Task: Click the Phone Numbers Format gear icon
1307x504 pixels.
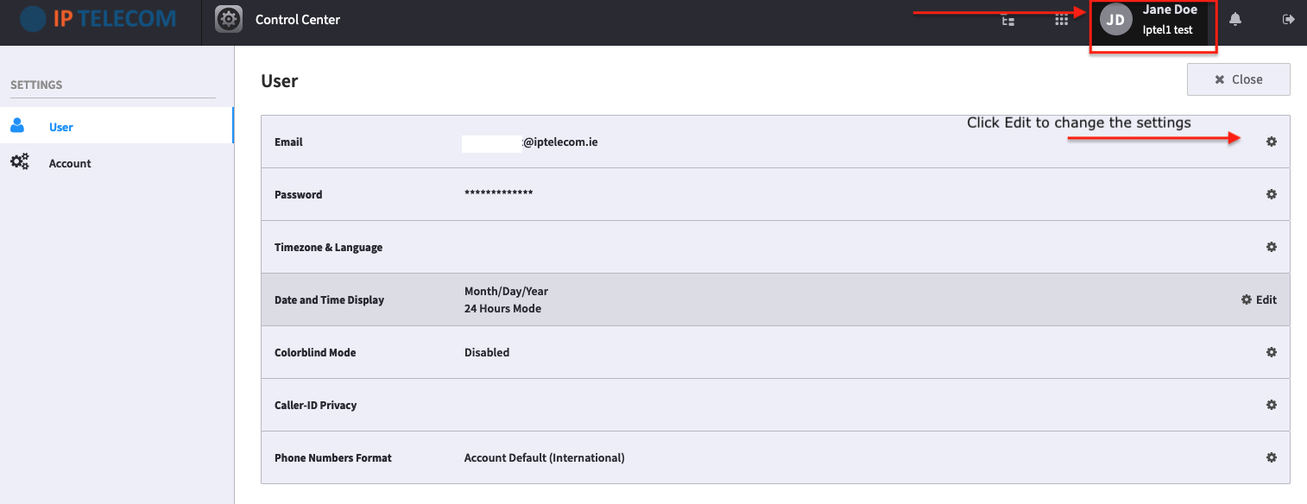Action: coord(1271,457)
